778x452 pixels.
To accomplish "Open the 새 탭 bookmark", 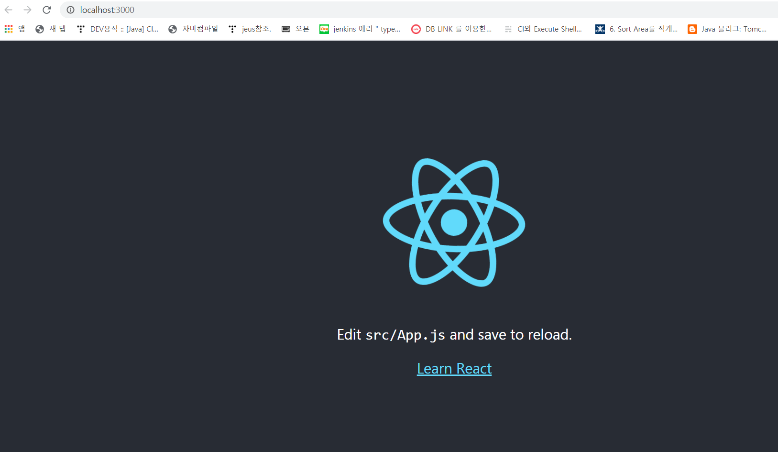I will pos(50,29).
